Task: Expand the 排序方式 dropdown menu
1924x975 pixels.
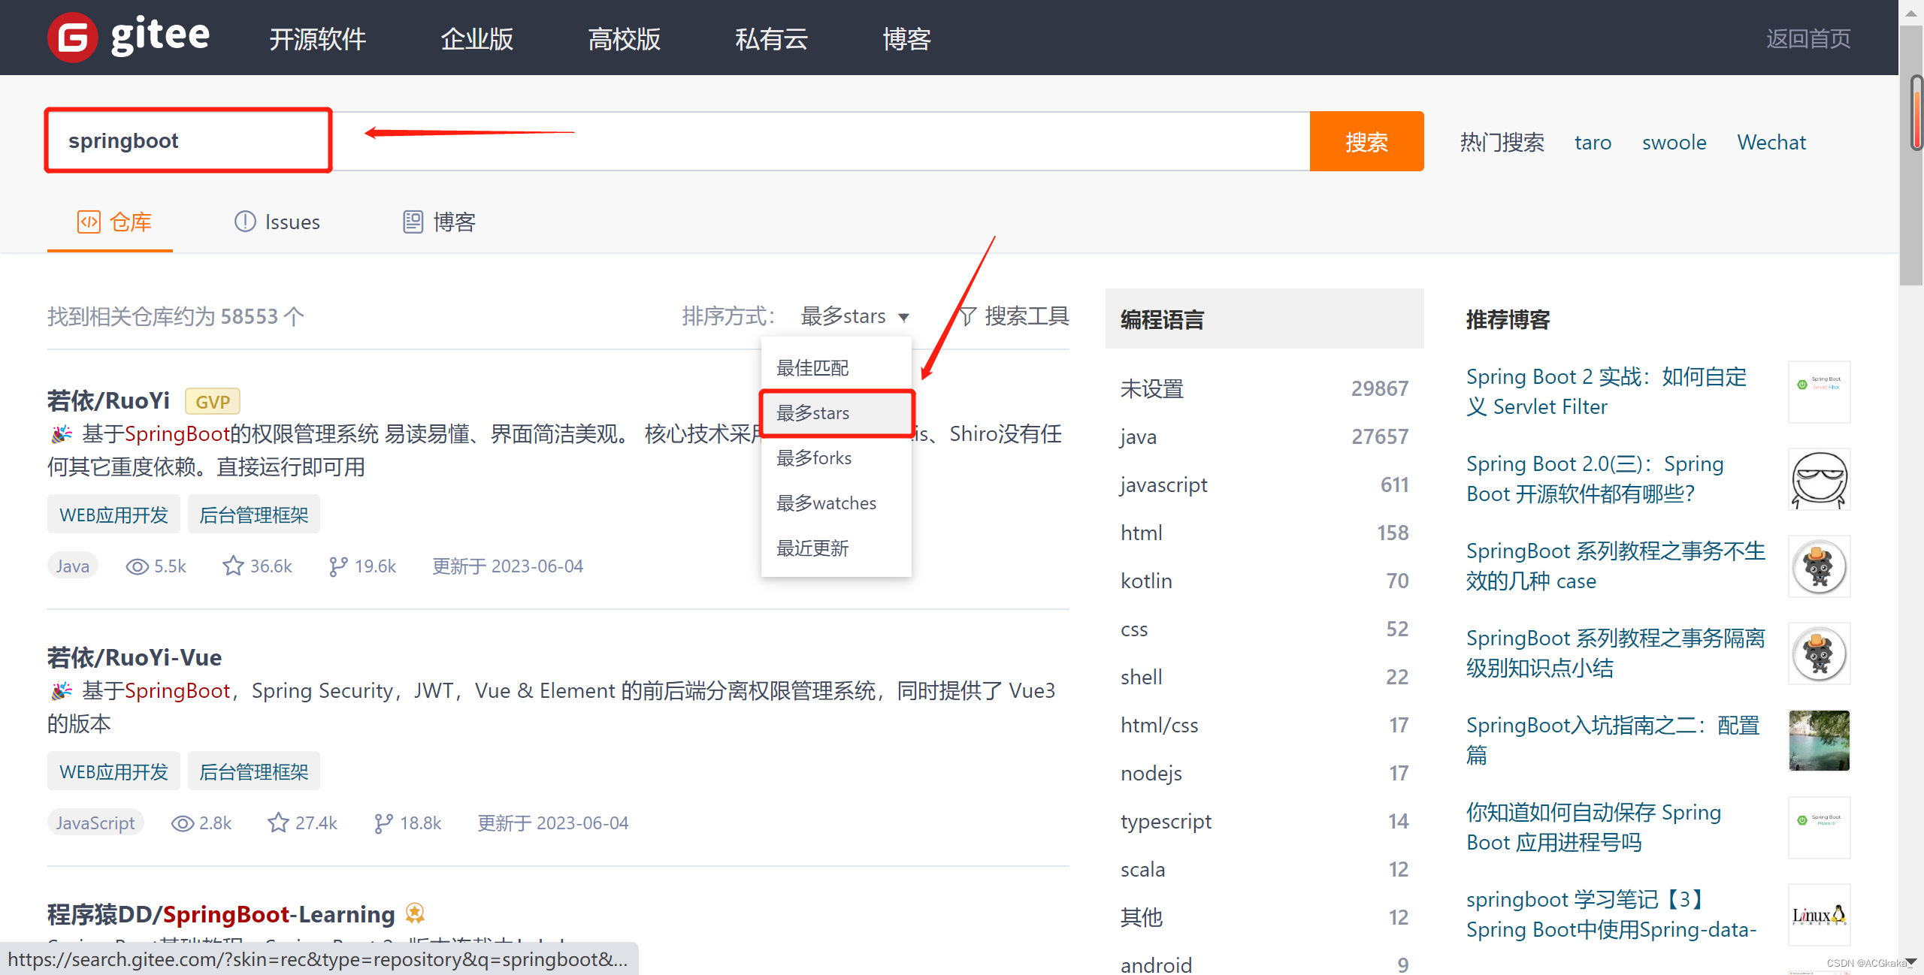Action: (853, 316)
